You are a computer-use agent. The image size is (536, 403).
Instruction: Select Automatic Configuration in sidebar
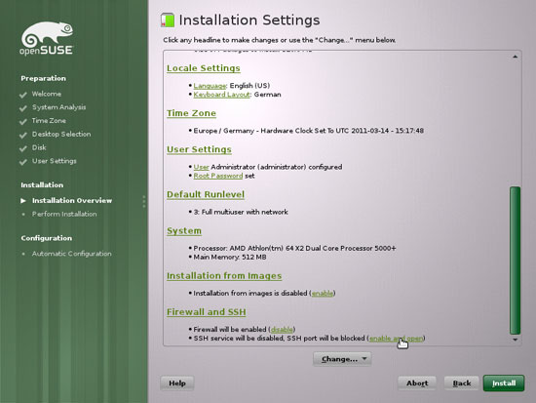tap(72, 254)
